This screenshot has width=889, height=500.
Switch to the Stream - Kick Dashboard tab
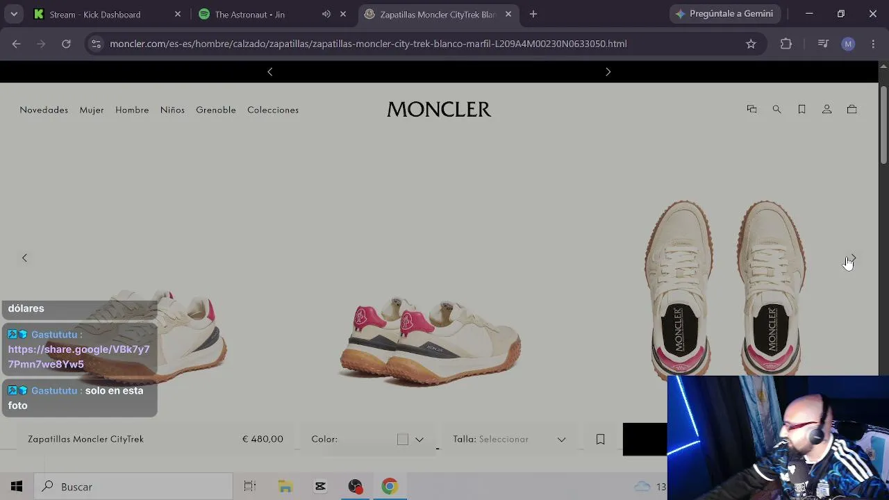(107, 14)
